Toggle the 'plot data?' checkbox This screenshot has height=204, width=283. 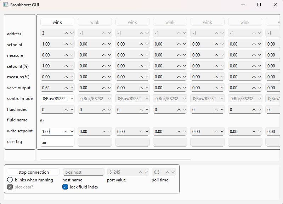10,187
